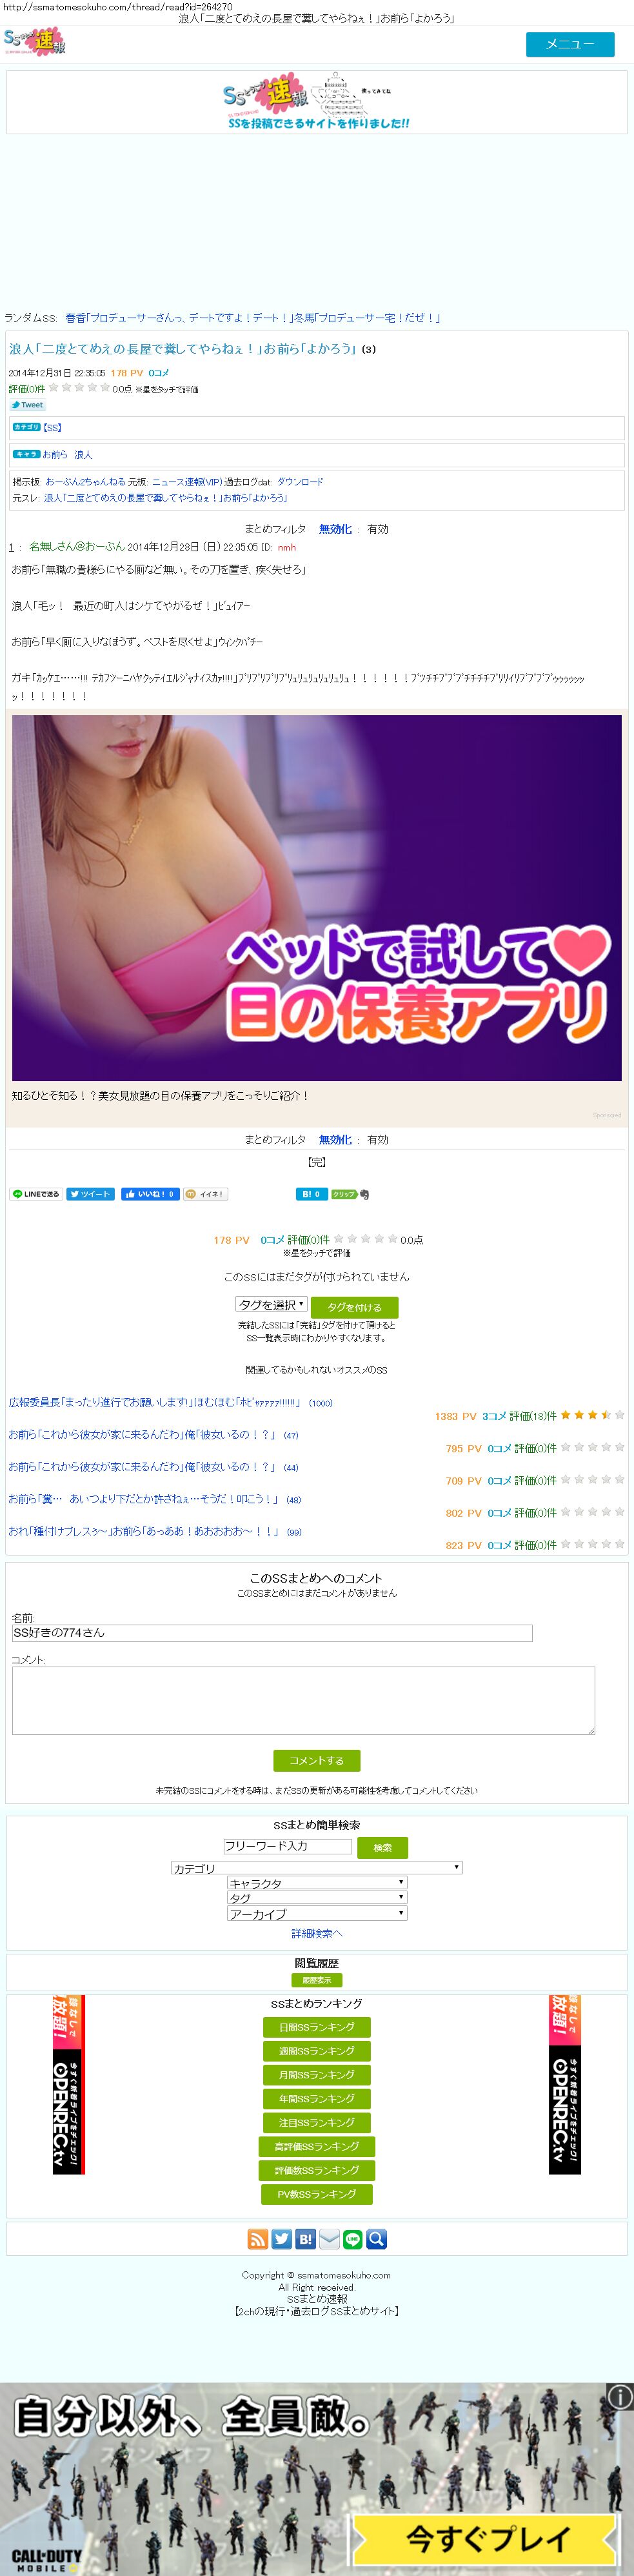
Task: Open the magnifier search icon in footer
Action: coord(376,2239)
